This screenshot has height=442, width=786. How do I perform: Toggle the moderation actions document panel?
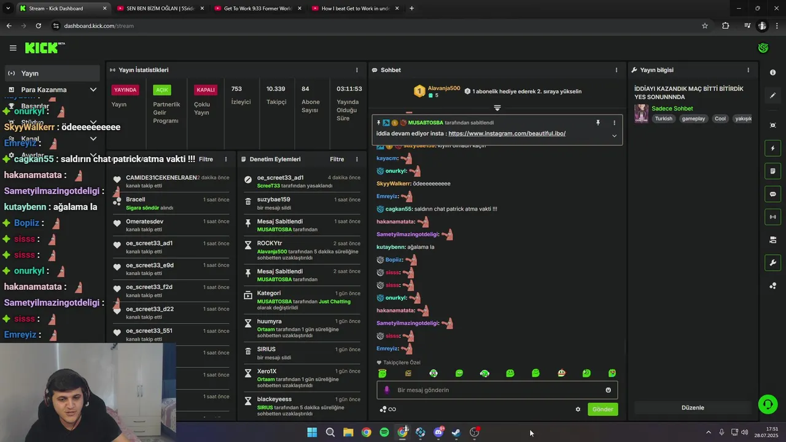coord(772,171)
